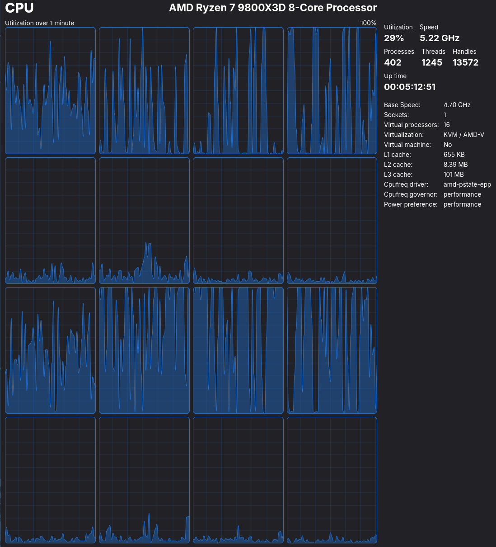Select the last core graph in top row
This screenshot has width=496, height=547.
[332, 91]
